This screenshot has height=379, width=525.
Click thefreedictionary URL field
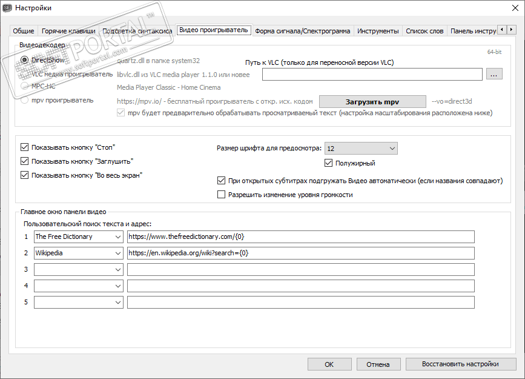301,236
